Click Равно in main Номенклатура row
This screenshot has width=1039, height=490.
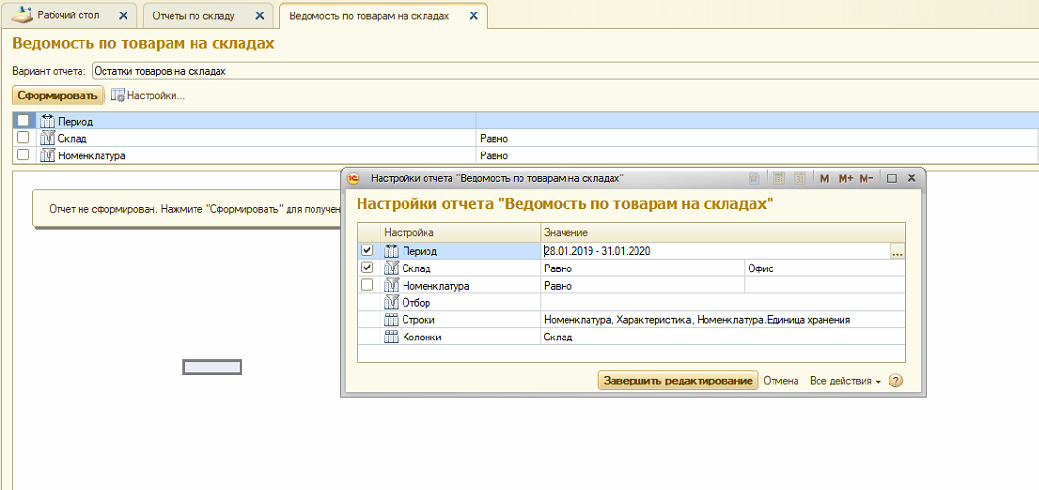click(x=493, y=155)
